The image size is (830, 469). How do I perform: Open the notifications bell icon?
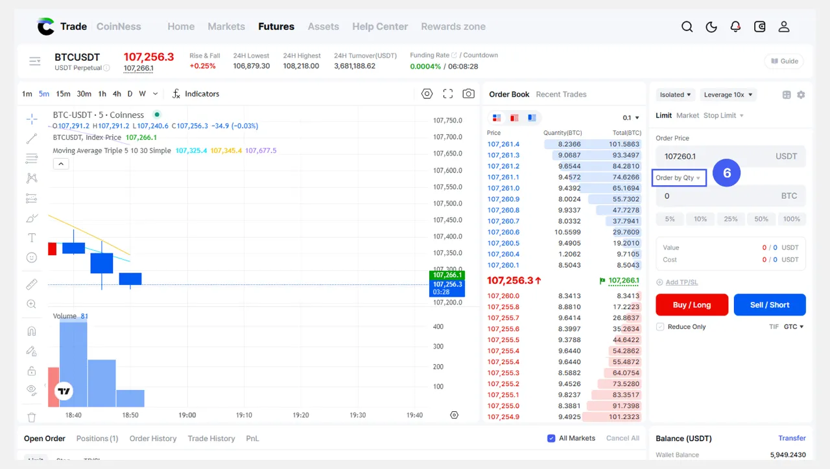pos(735,27)
